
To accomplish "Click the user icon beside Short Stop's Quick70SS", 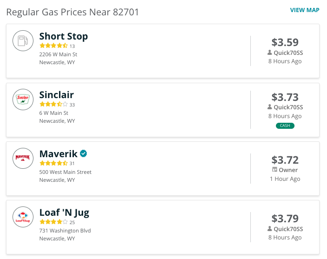I will (270, 53).
